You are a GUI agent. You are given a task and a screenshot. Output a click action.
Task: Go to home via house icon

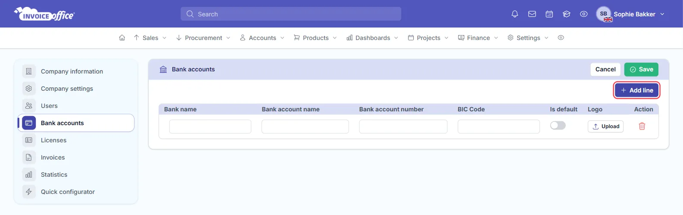click(x=122, y=38)
